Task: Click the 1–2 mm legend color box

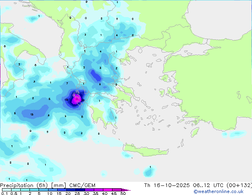Action: [25, 190]
